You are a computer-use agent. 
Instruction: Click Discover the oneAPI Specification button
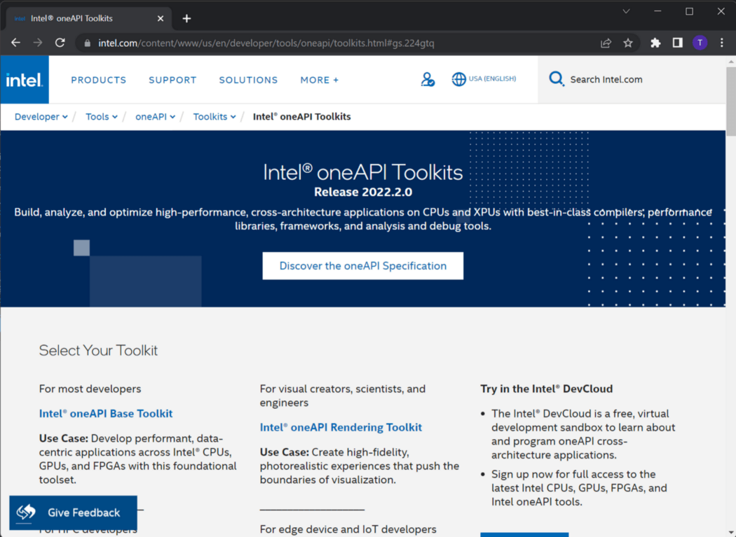tap(363, 266)
